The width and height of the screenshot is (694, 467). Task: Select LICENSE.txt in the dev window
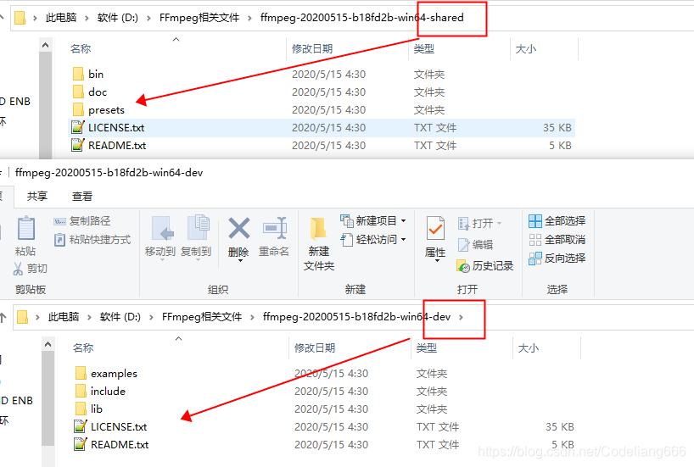coord(110,427)
